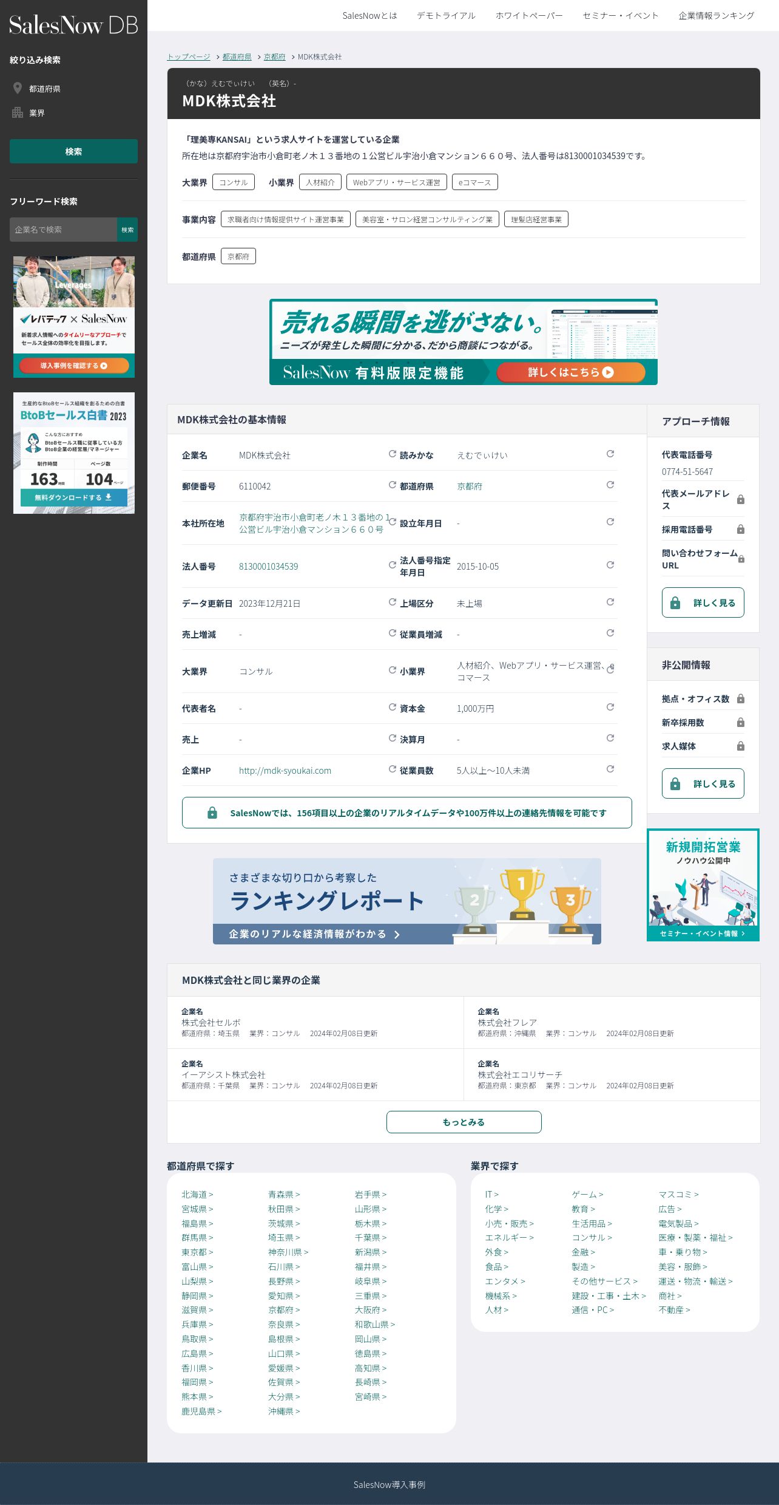This screenshot has height=1505, width=779.
Task: Click the refresh icon beside 企業HP link
Action: click(x=393, y=769)
